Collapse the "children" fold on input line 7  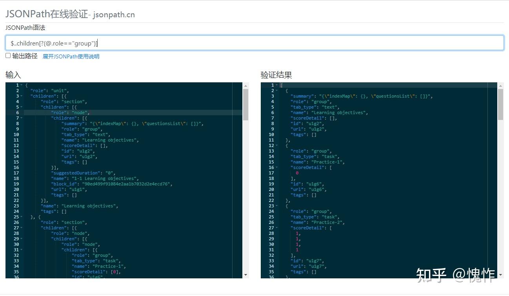coord(21,118)
